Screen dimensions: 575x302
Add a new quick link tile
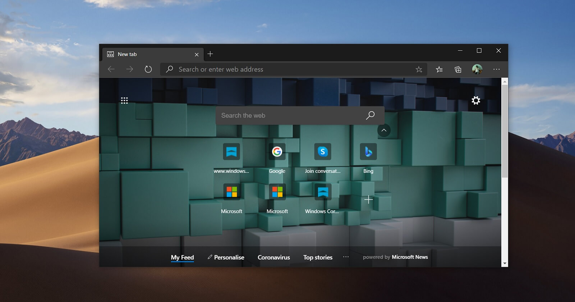368,200
